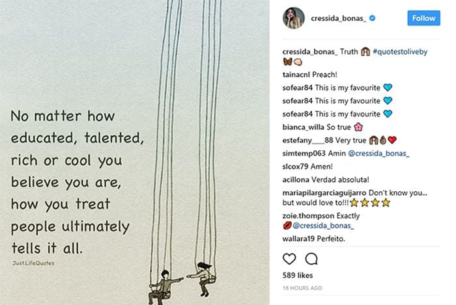The image size is (456, 305).
Task: Open the cressida_bonas_ profile picture
Action: point(293,18)
